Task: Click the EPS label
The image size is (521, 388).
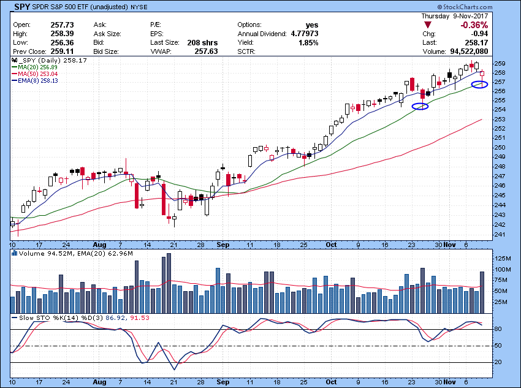Action: click(156, 34)
